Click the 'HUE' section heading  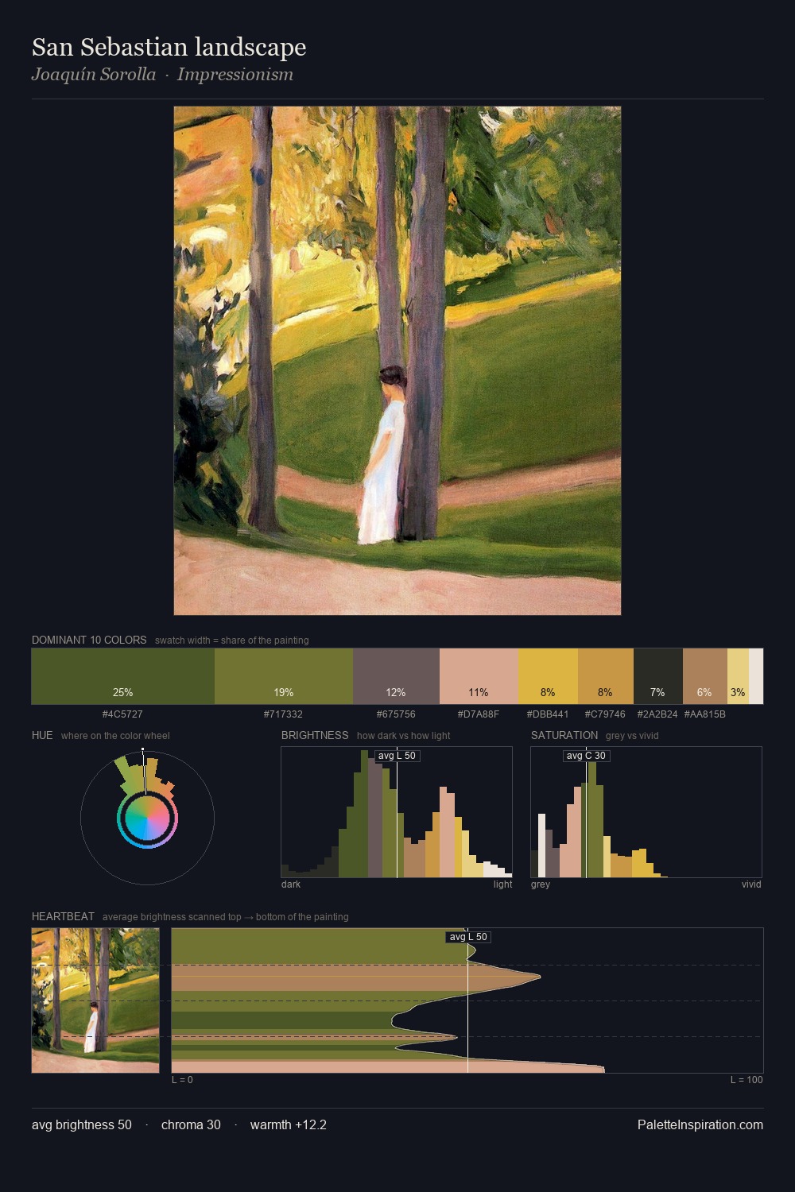coord(42,735)
